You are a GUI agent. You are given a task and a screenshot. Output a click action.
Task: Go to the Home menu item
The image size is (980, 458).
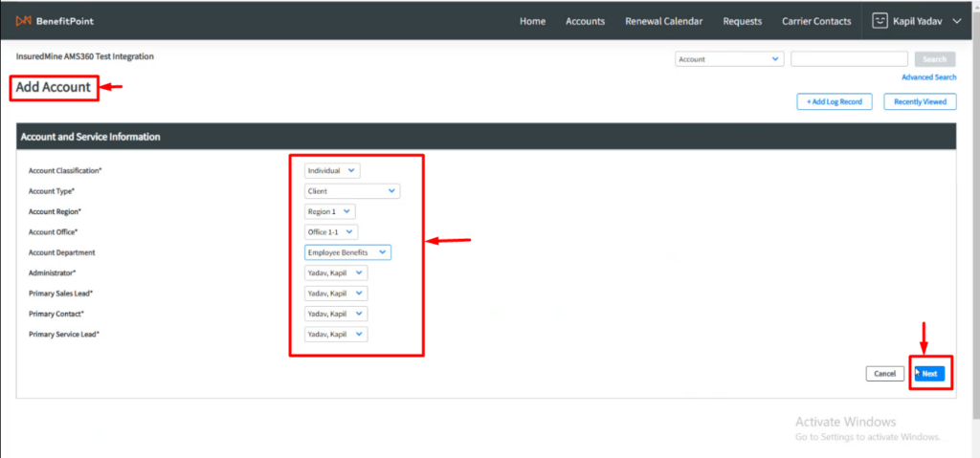pyautogui.click(x=532, y=21)
